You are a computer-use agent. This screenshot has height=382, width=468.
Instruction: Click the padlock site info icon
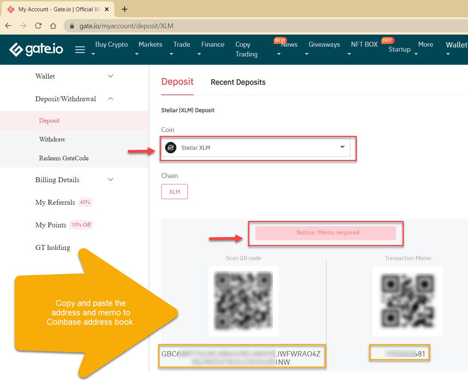point(72,26)
